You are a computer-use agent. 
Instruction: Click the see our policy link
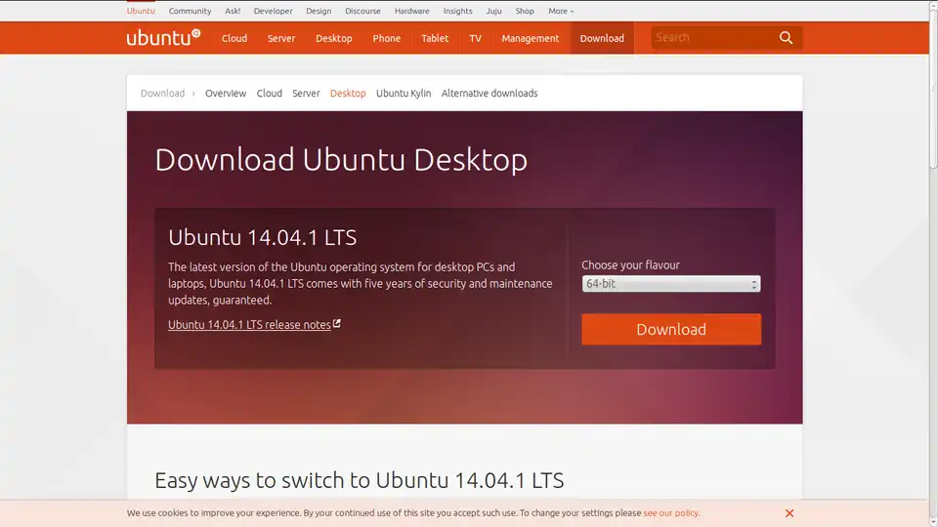[x=670, y=512]
